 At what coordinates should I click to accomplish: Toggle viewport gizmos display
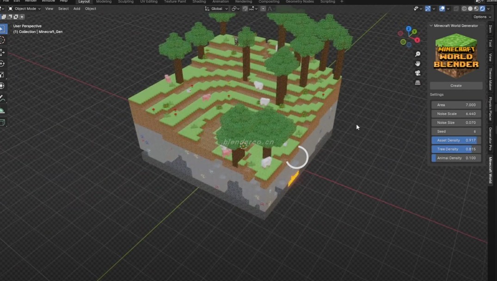point(428,9)
